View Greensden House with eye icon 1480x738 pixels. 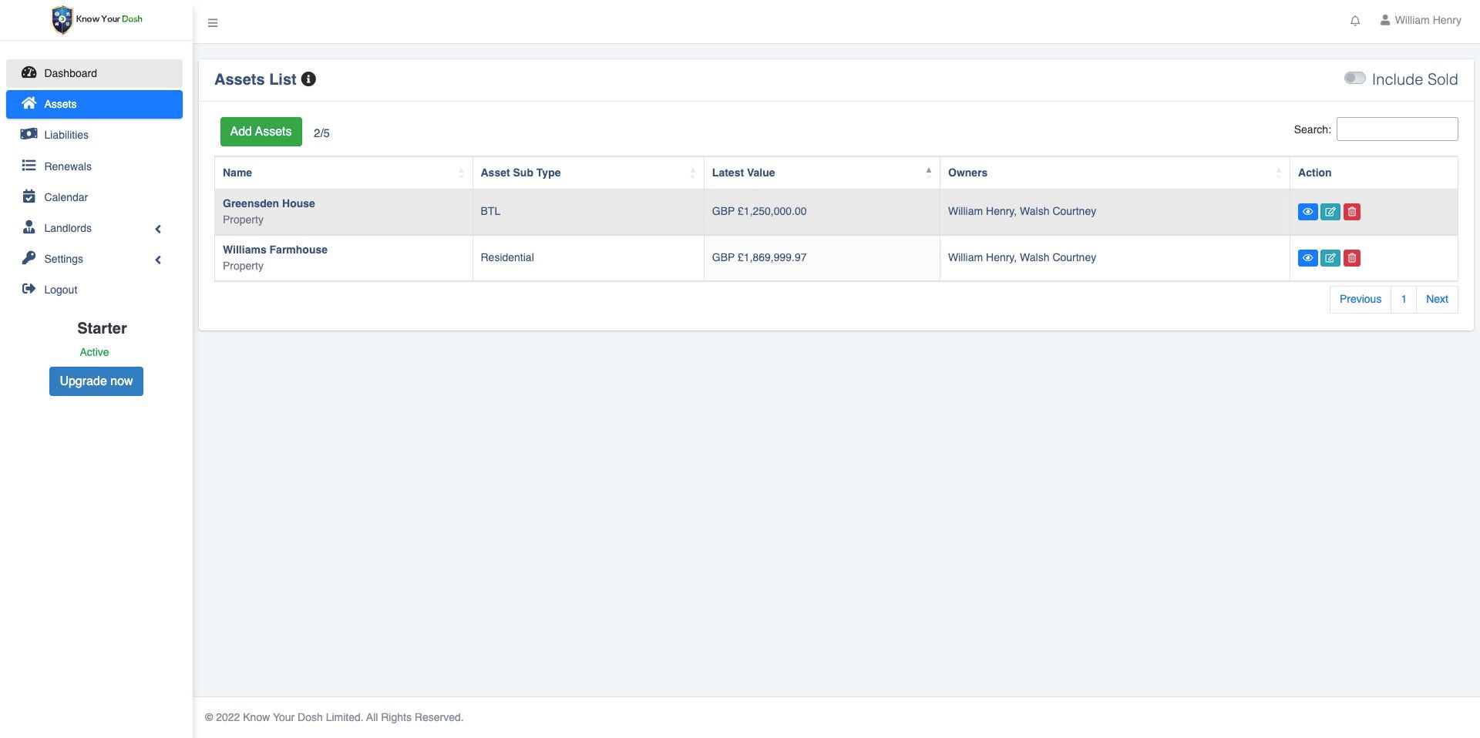[1307, 212]
